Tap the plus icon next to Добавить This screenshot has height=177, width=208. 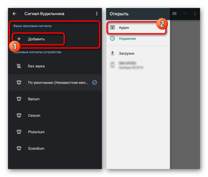click(19, 39)
